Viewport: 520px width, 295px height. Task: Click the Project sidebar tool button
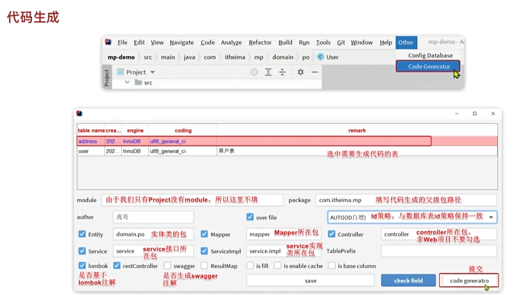point(107,77)
